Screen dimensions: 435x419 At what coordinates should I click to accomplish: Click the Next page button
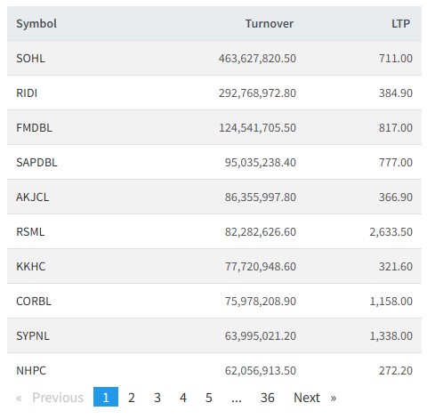[315, 398]
